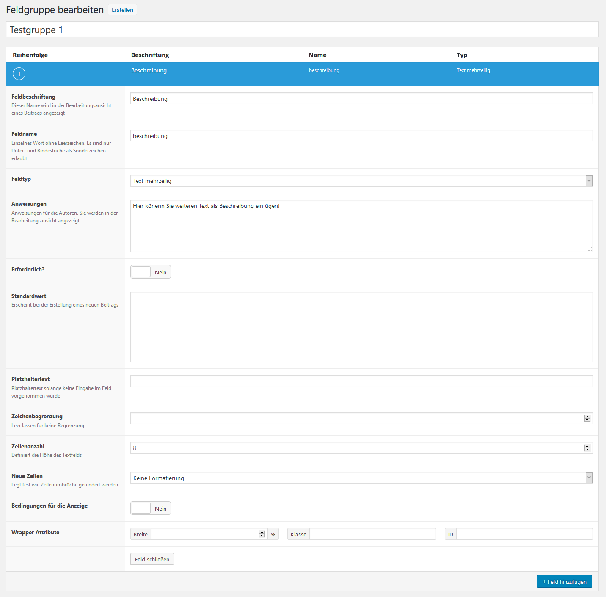Viewport: 606px width, 597px height.
Task: Click the beschreibung name in the blue row
Action: tap(324, 70)
